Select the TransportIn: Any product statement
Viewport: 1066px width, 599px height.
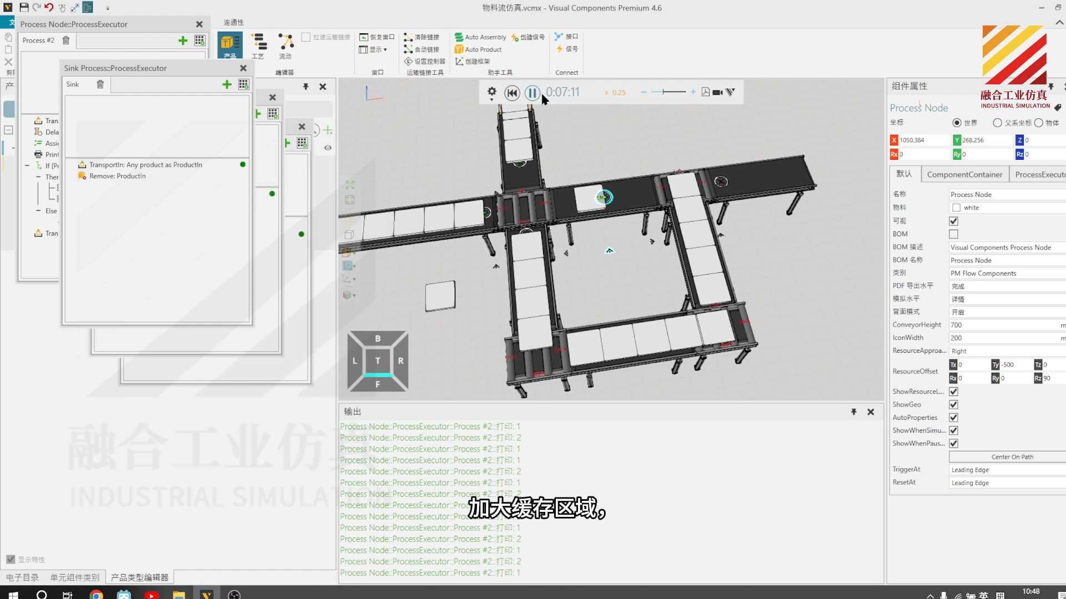(x=145, y=165)
